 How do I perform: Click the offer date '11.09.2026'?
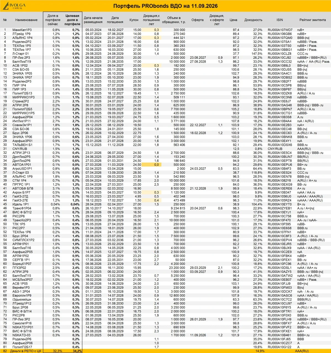pyautogui.click(x=198, y=335)
